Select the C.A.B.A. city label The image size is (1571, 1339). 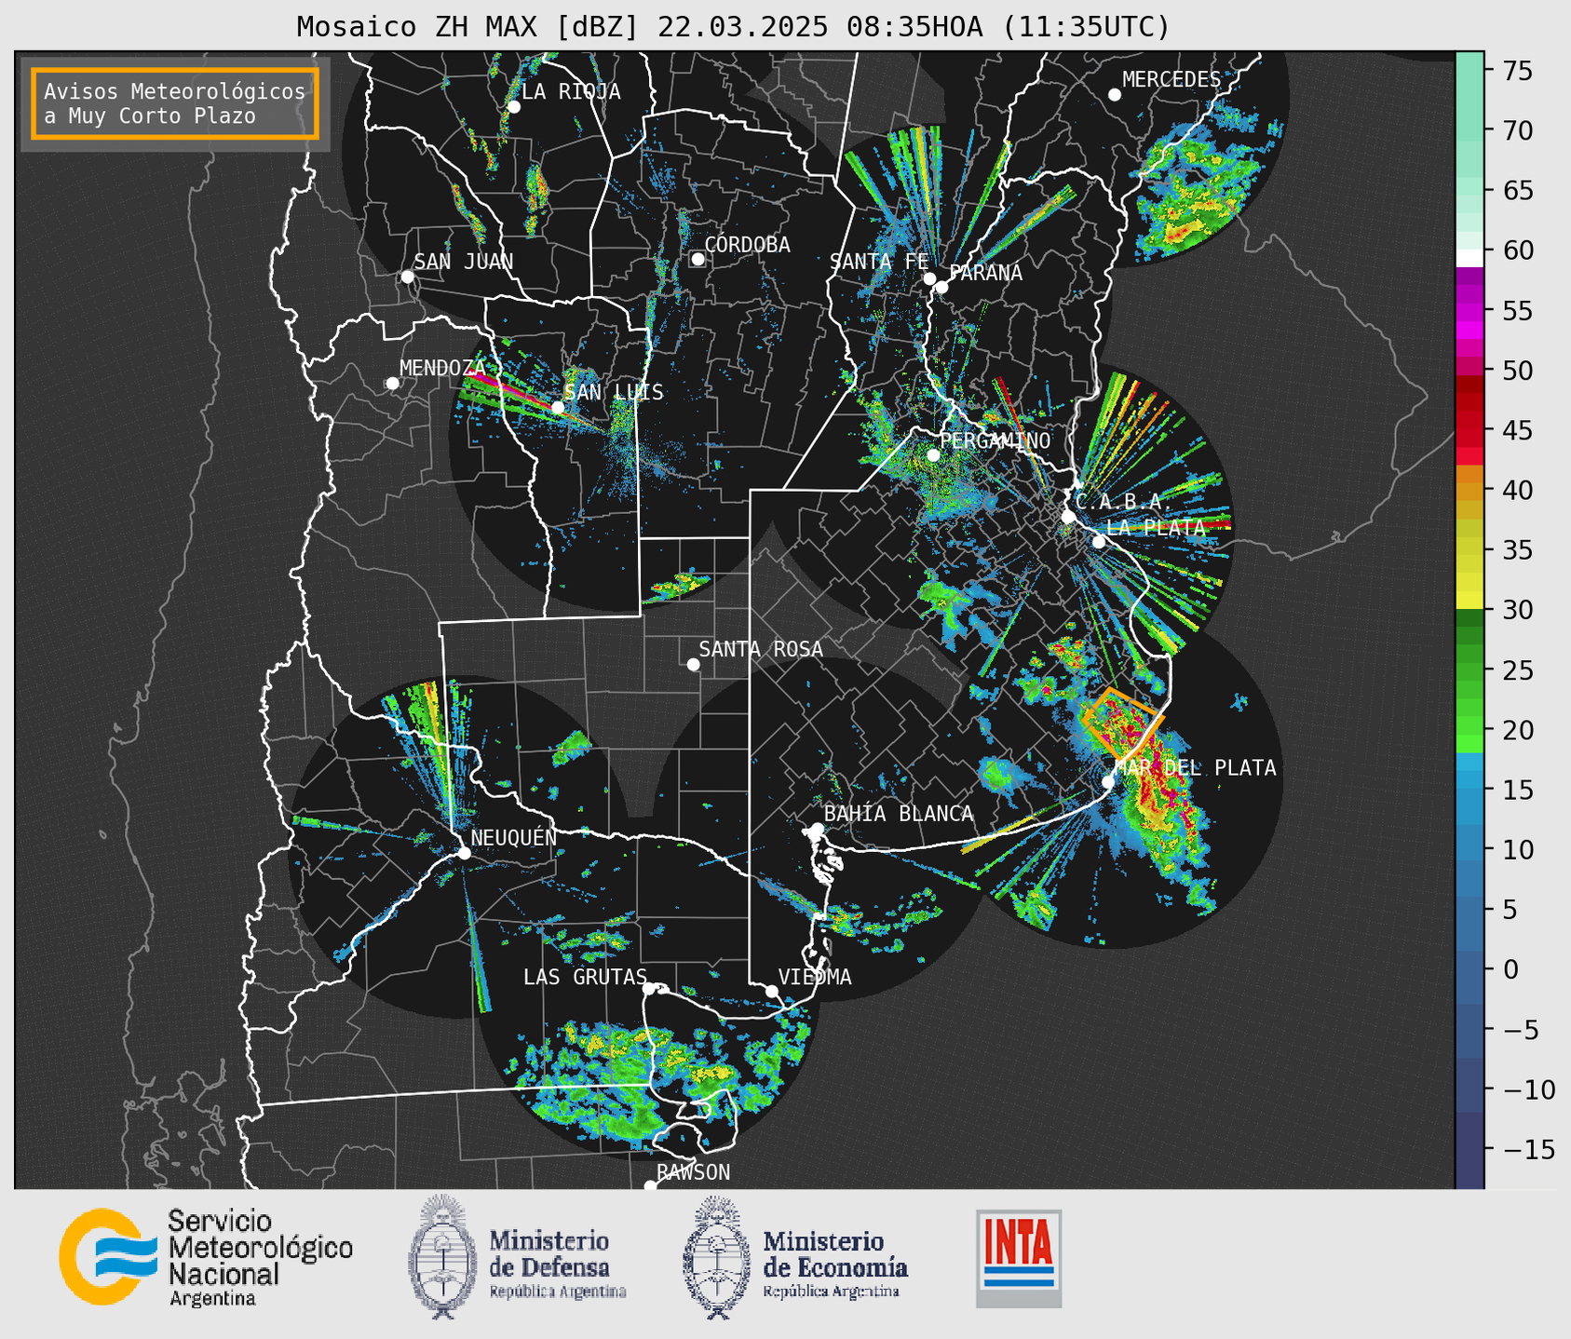(1124, 502)
